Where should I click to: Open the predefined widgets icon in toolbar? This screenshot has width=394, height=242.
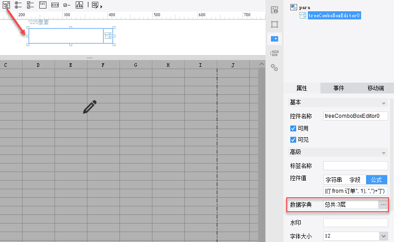coord(95,5)
